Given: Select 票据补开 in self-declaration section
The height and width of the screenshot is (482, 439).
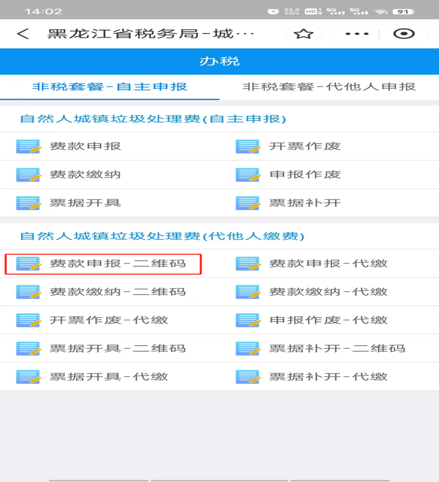Looking at the screenshot, I should point(305,203).
